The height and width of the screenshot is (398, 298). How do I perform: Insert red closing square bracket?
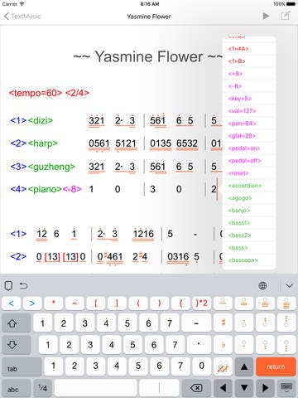click(x=117, y=303)
